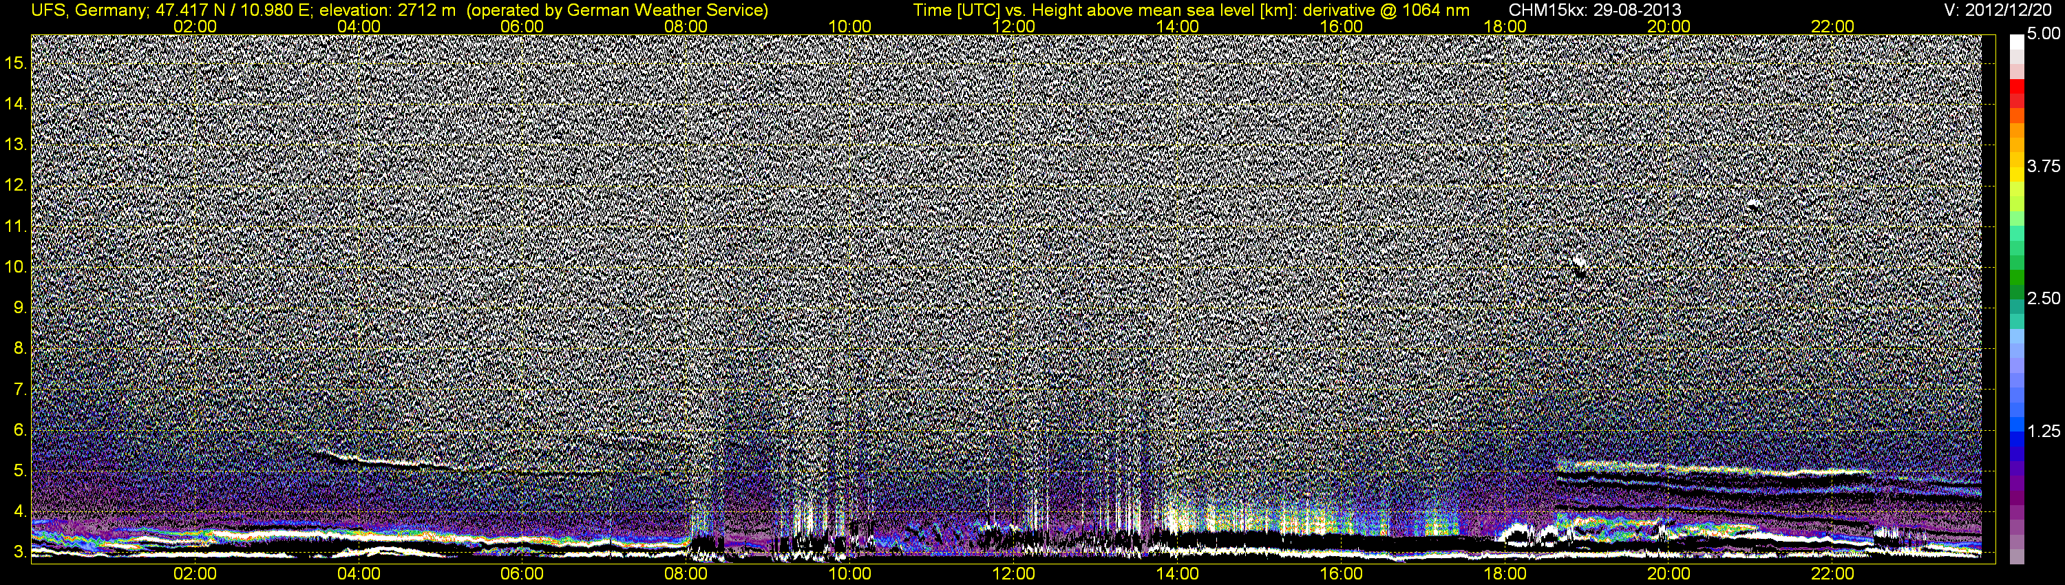Pick the red segment of the colorbar

point(2017,87)
